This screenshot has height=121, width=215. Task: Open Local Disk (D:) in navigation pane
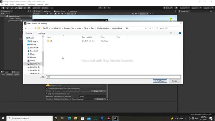pos(35,67)
